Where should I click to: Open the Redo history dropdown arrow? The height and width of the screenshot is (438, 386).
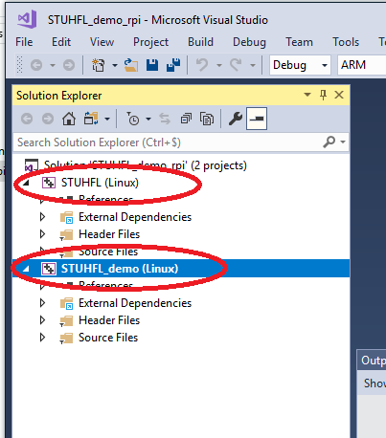click(x=253, y=65)
